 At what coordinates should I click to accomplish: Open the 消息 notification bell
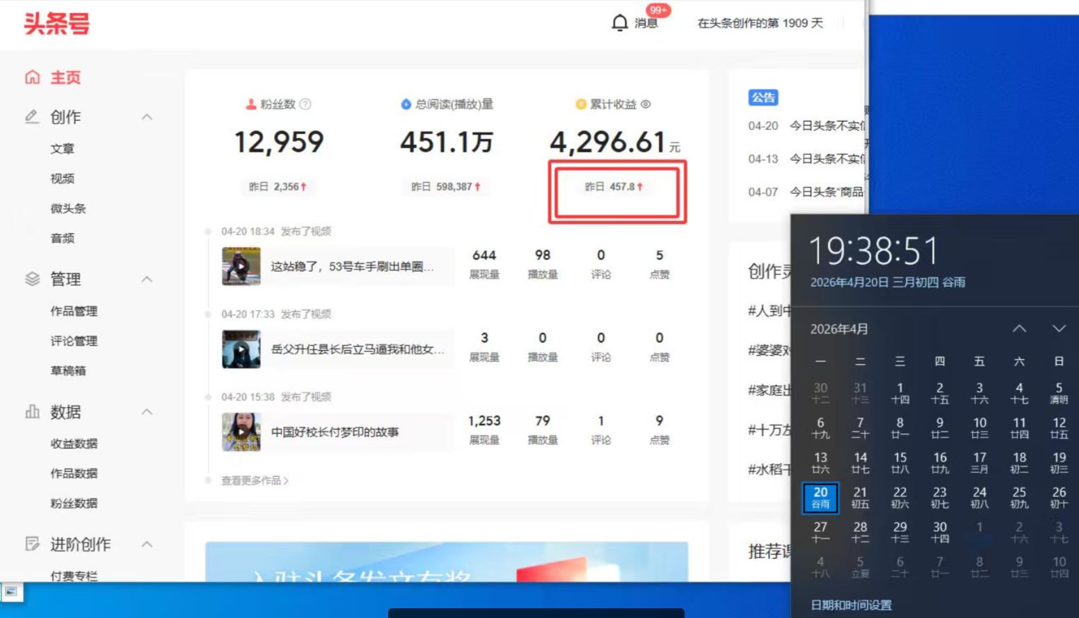point(619,23)
